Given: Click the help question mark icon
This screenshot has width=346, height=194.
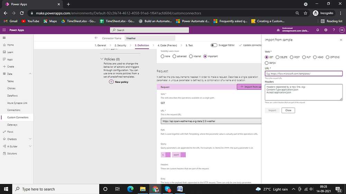Looking at the screenshot, I should click(x=334, y=30).
